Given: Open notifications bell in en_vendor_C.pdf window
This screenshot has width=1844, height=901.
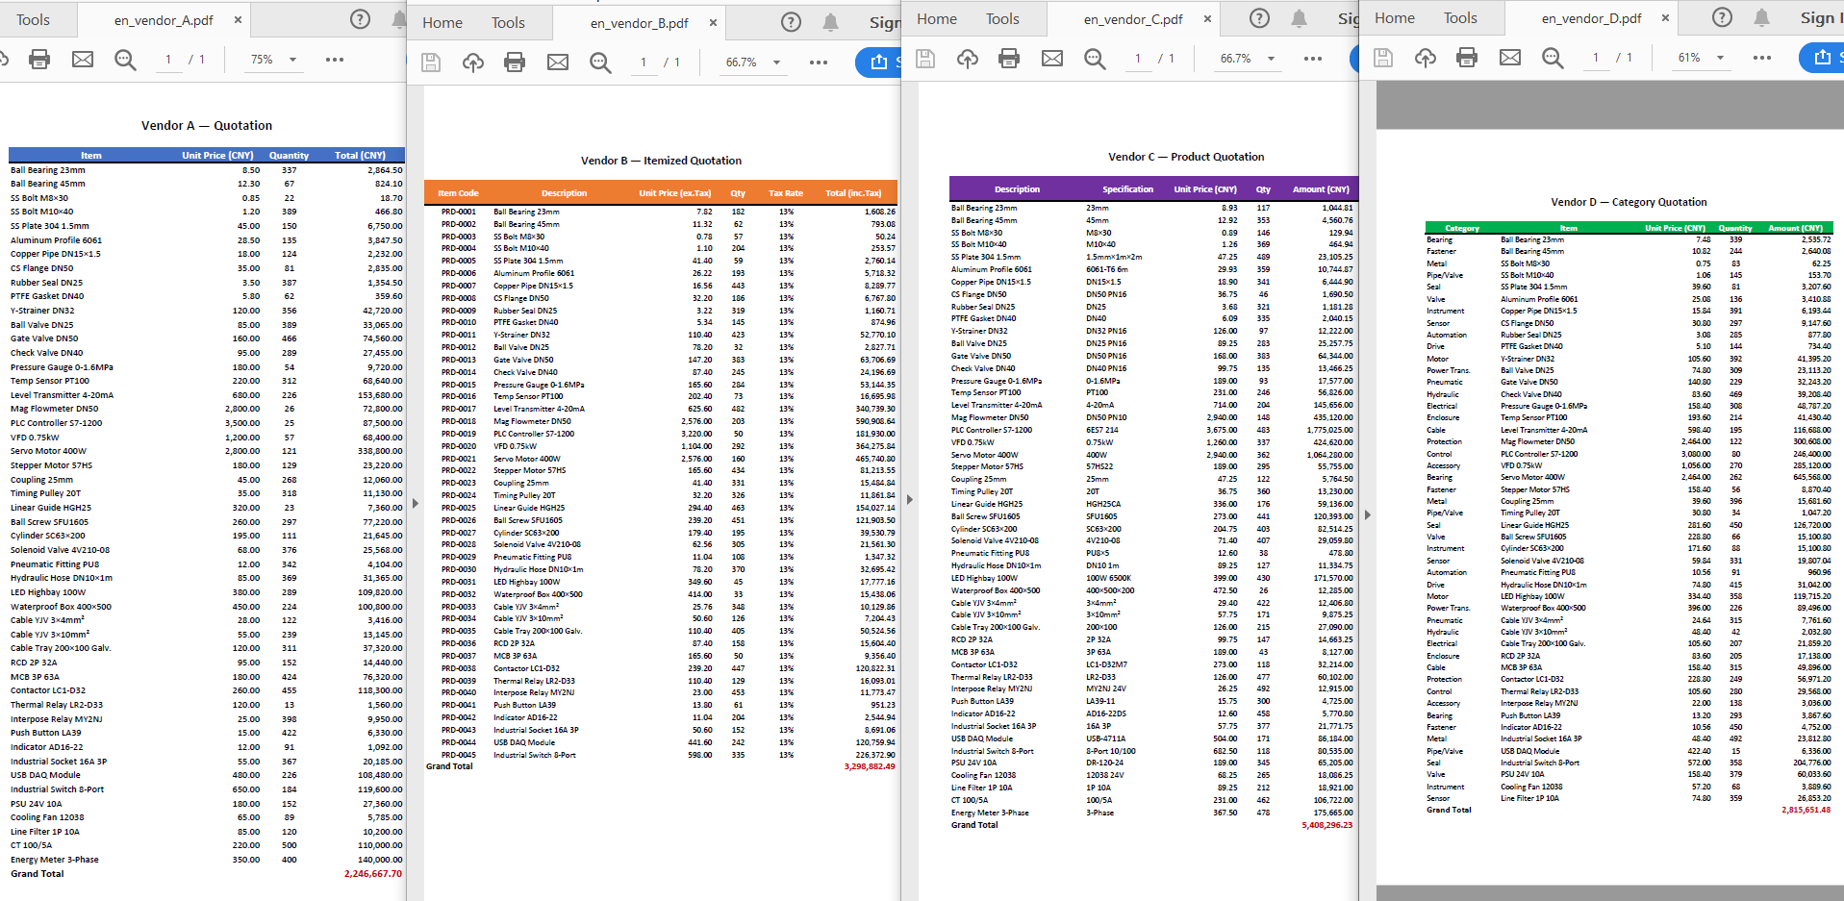Looking at the screenshot, I should pyautogui.click(x=1300, y=18).
